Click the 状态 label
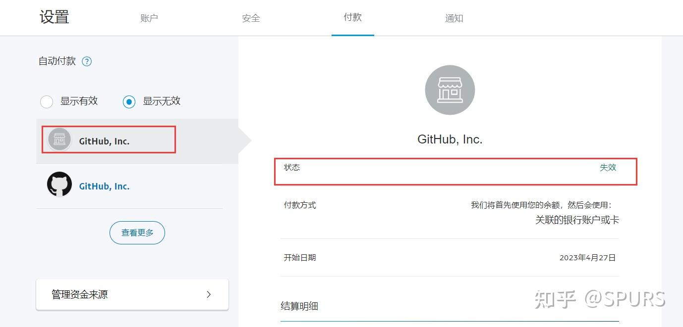This screenshot has width=683, height=327. coord(292,167)
